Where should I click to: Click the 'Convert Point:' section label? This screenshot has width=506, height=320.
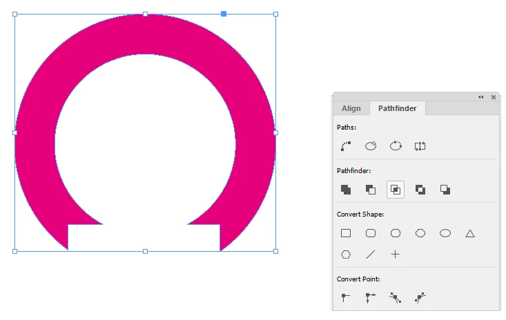358,279
